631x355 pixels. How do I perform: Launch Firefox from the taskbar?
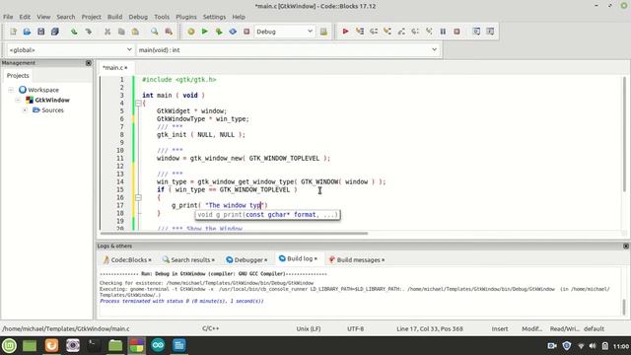(51, 345)
